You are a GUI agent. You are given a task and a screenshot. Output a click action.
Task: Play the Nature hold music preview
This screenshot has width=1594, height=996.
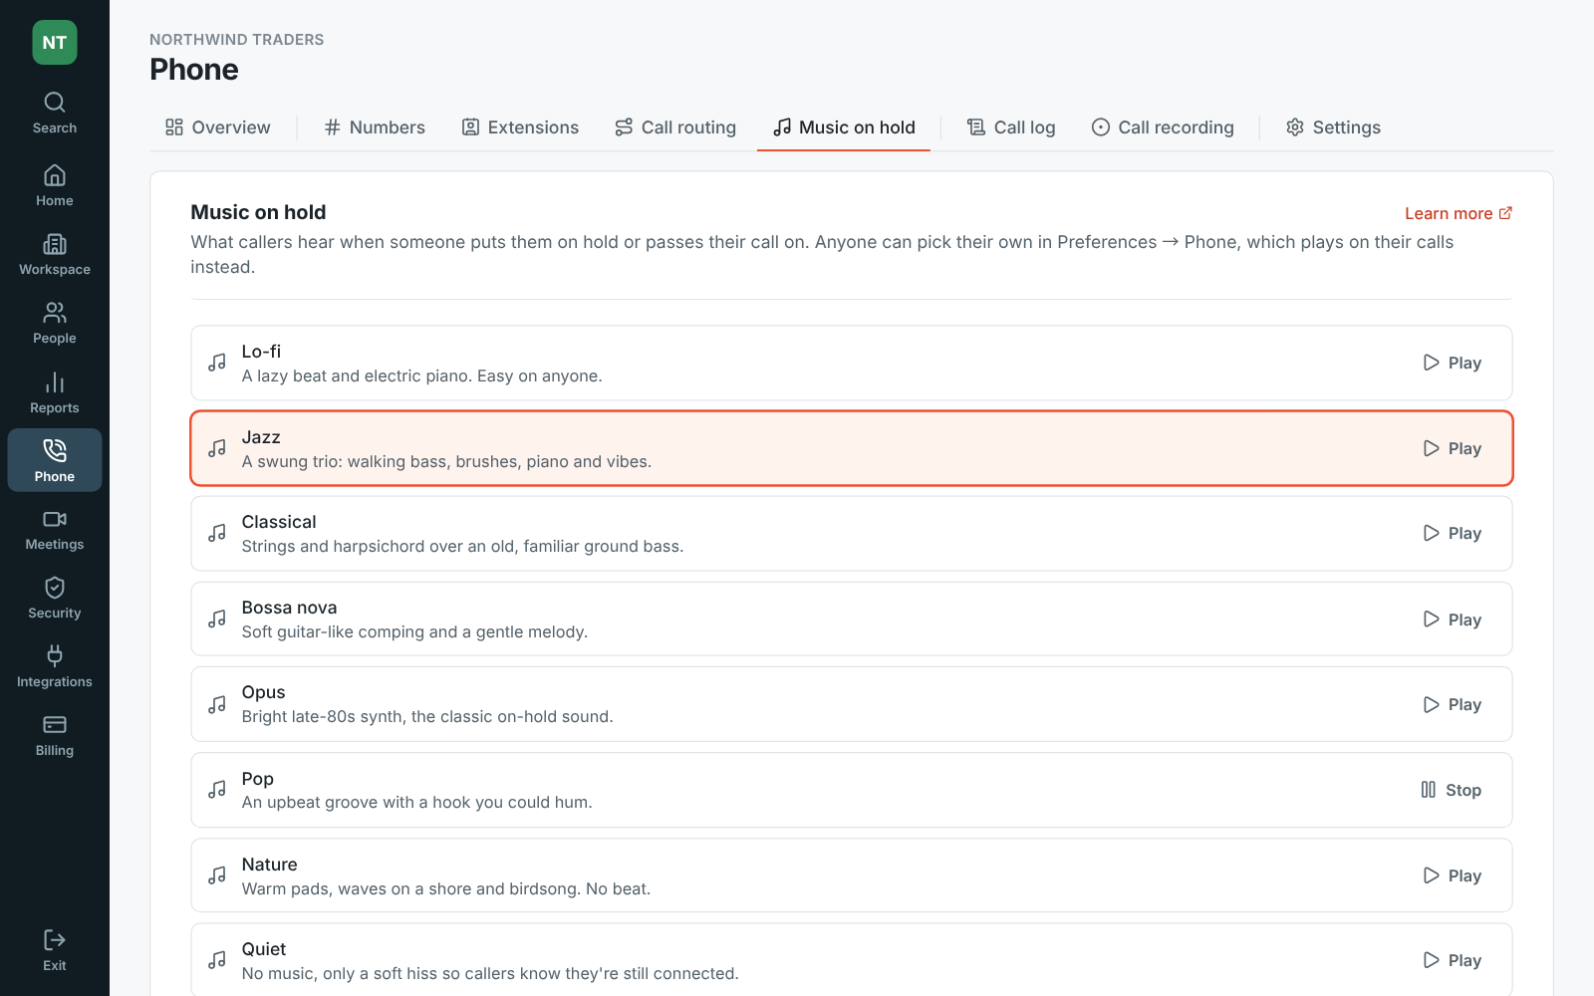1453,875
